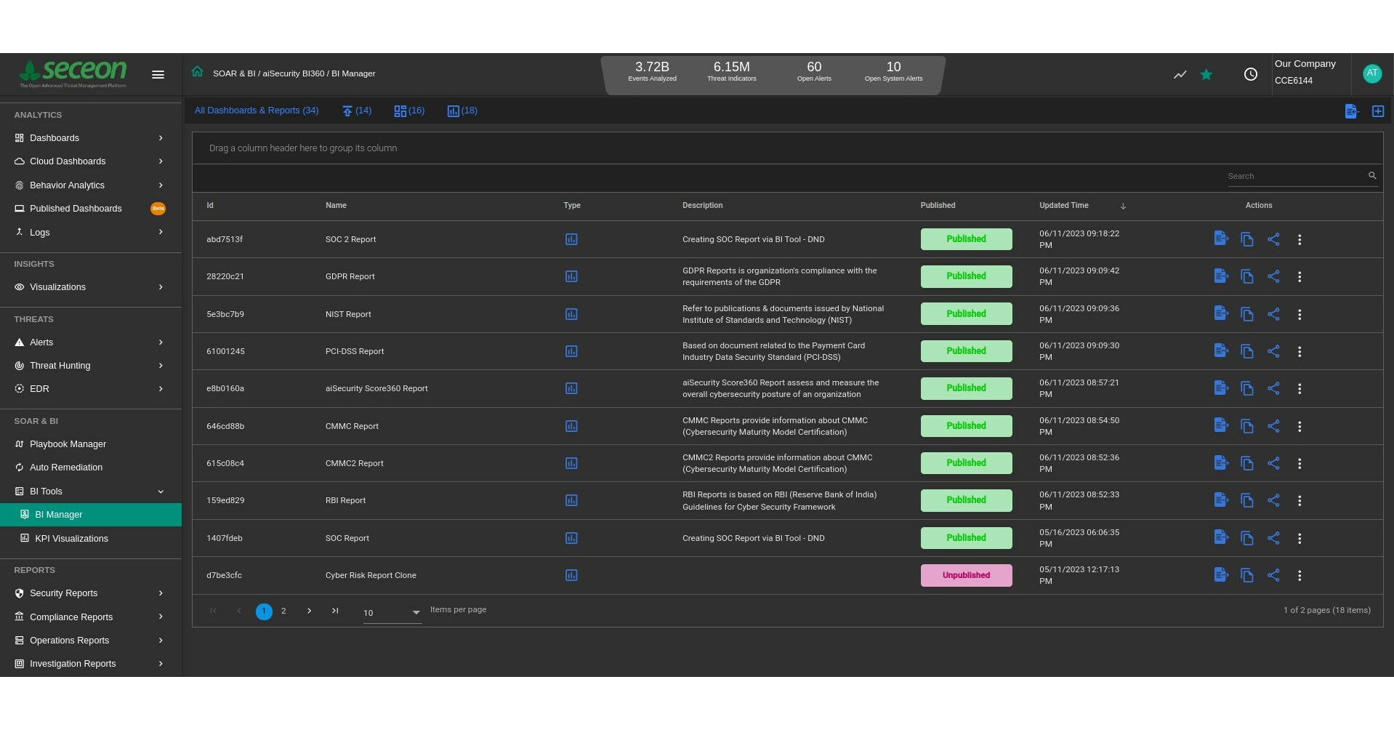Toggle Published status of SOC 2 Report
The image size is (1394, 730).
[x=966, y=239]
